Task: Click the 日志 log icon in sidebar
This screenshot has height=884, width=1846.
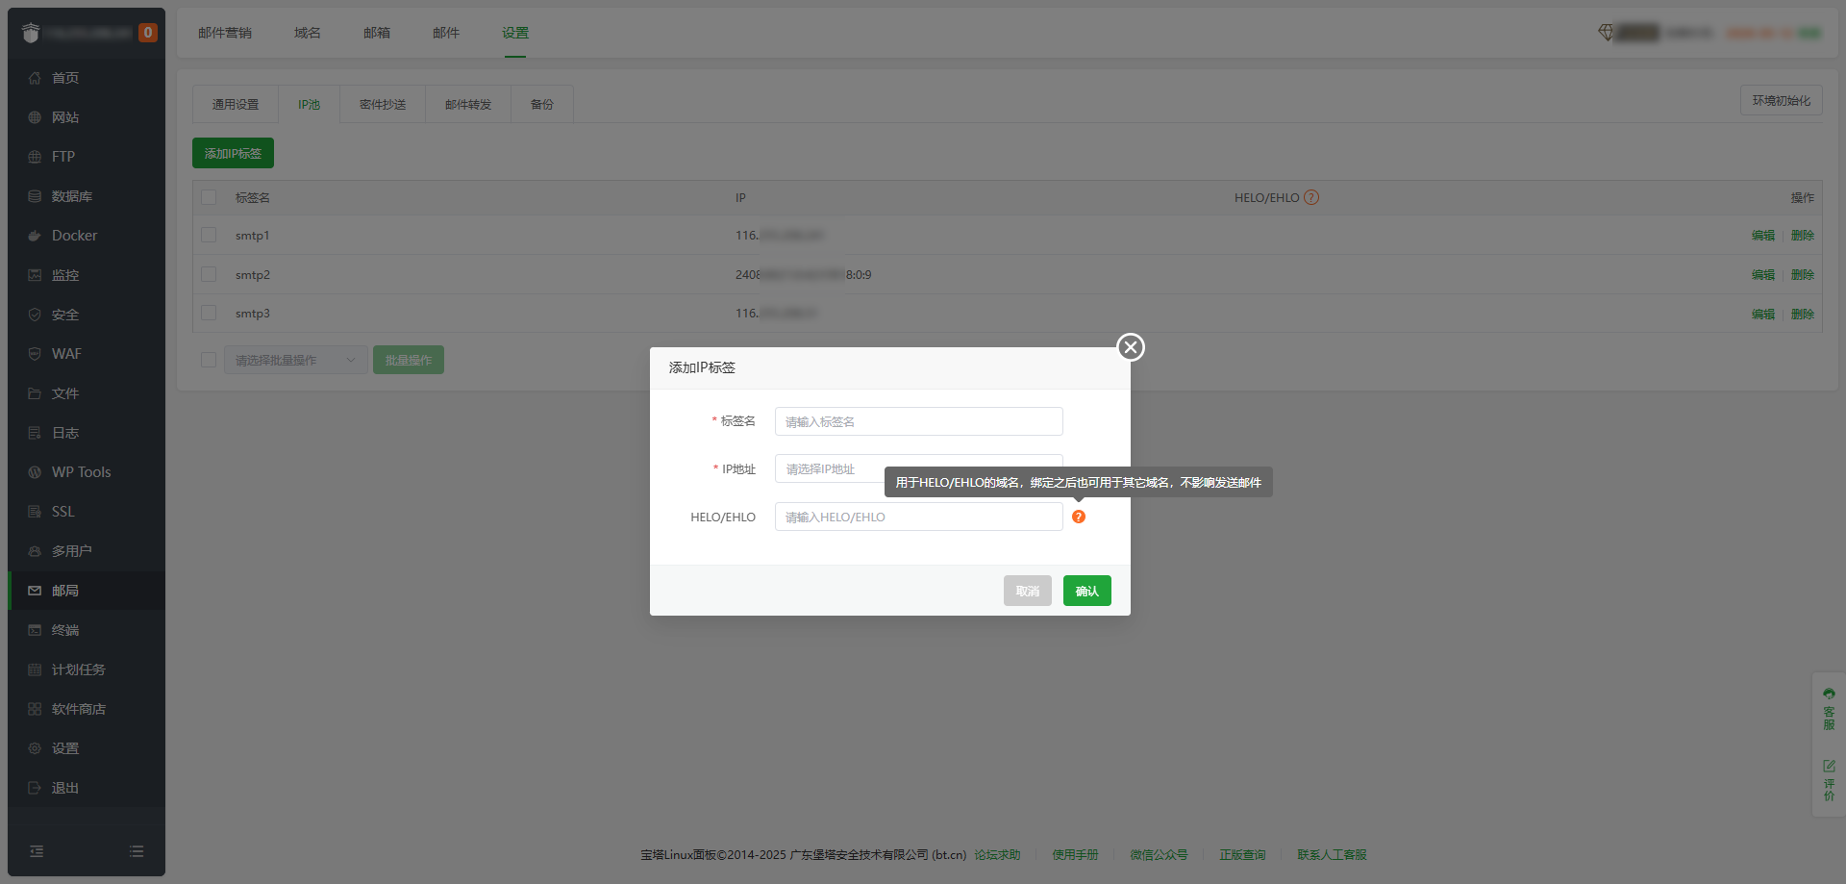Action: 35,433
